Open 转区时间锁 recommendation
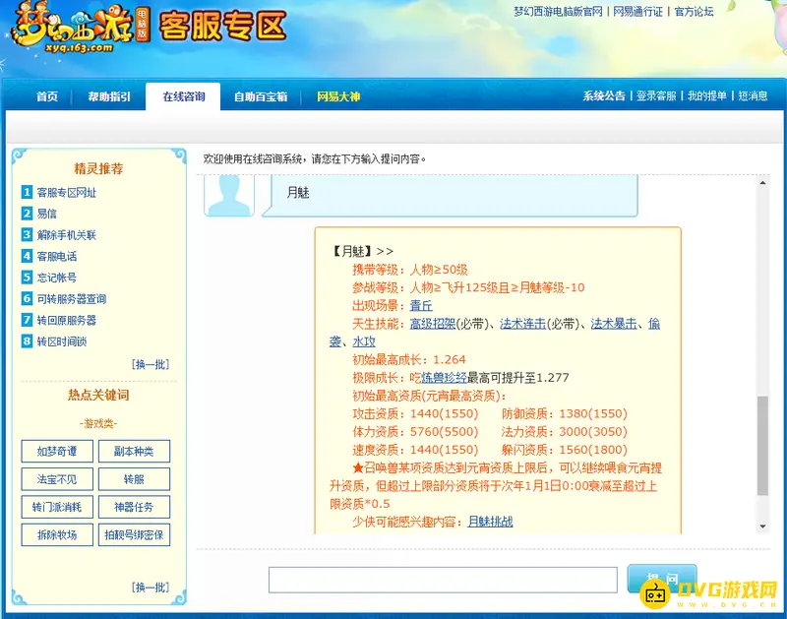Viewport: 787px width, 619px height. [x=62, y=341]
